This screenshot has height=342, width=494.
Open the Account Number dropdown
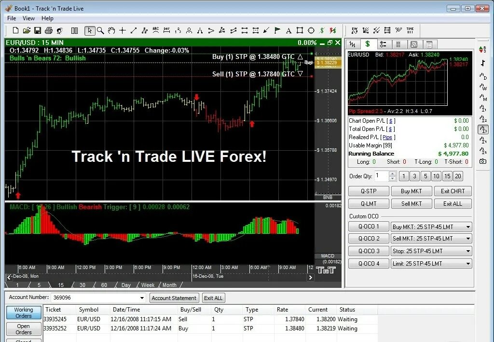click(142, 298)
